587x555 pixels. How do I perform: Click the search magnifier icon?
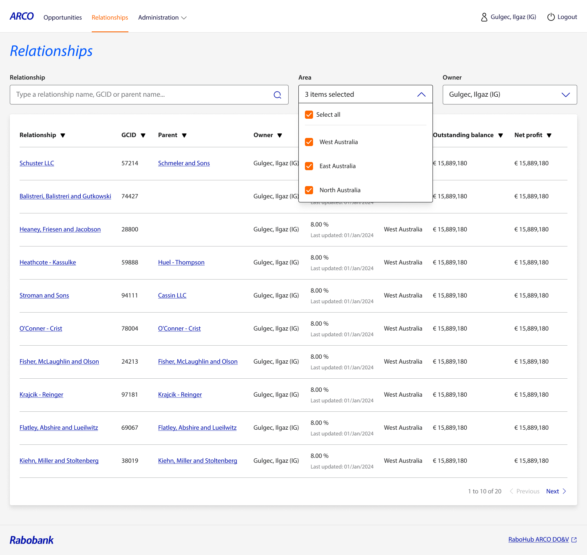[x=277, y=95]
